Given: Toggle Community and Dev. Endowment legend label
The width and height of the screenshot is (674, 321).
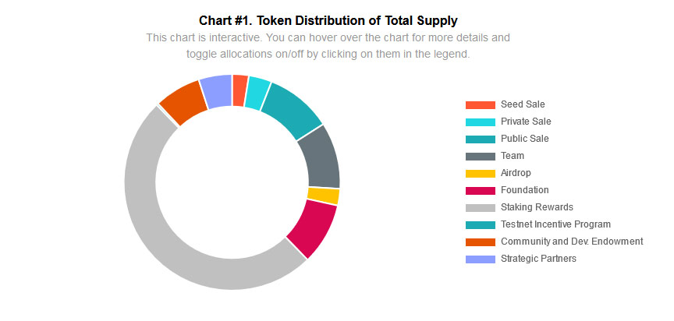Looking at the screenshot, I should [572, 242].
